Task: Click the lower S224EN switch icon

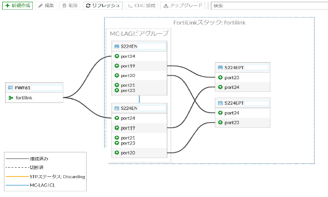Action: coord(117,108)
